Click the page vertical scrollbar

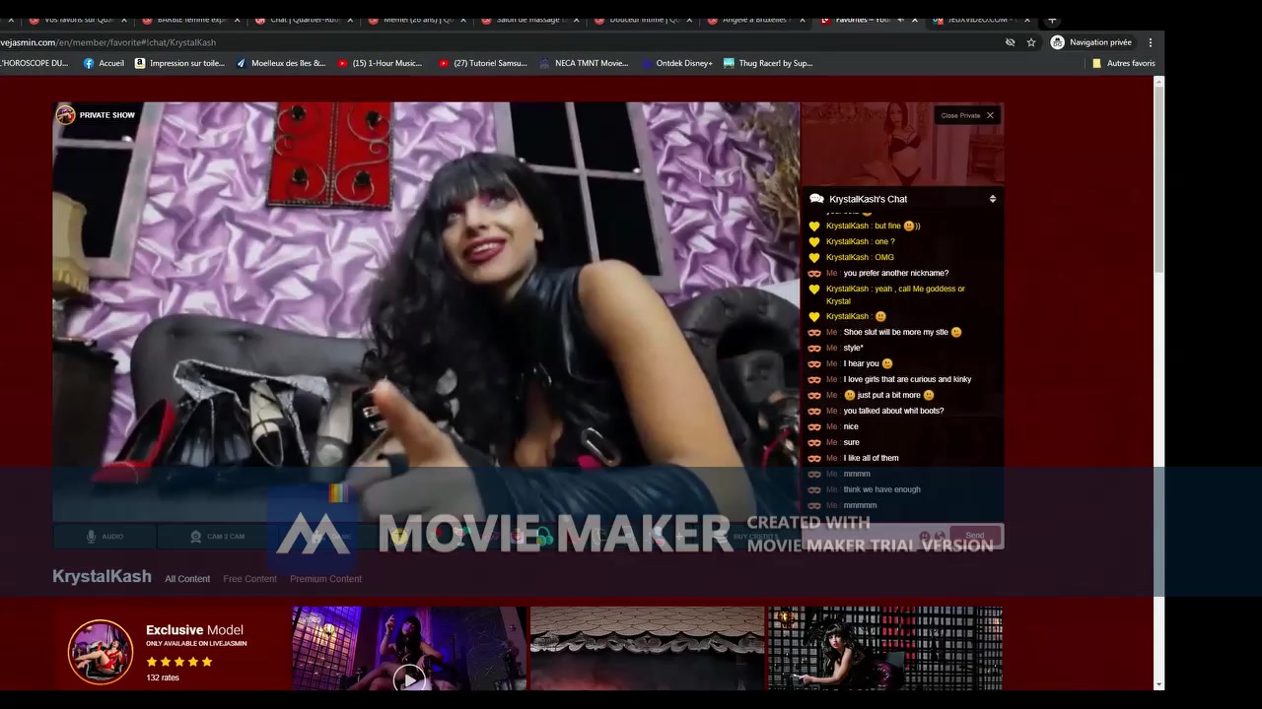(x=1158, y=295)
